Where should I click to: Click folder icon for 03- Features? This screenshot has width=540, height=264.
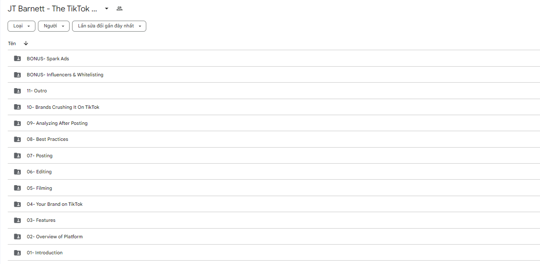click(17, 220)
